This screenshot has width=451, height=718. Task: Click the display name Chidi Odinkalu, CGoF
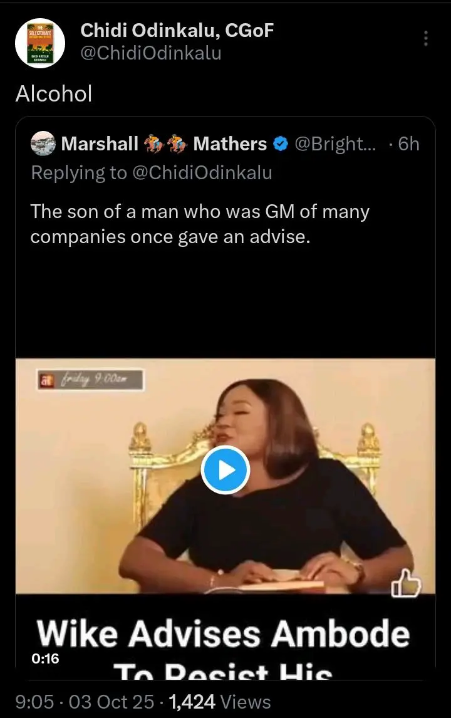pyautogui.click(x=178, y=30)
